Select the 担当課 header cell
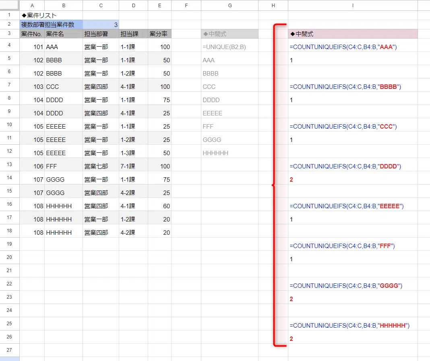The height and width of the screenshot is (361, 430). tap(134, 34)
